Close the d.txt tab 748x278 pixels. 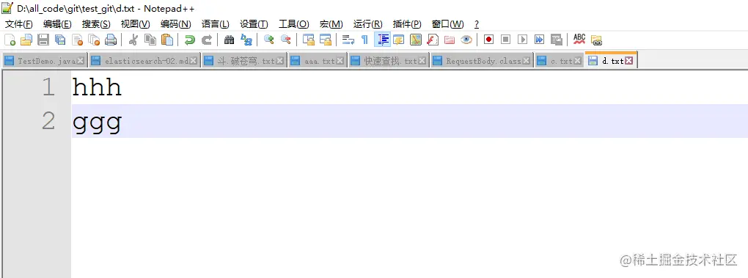pyautogui.click(x=628, y=61)
